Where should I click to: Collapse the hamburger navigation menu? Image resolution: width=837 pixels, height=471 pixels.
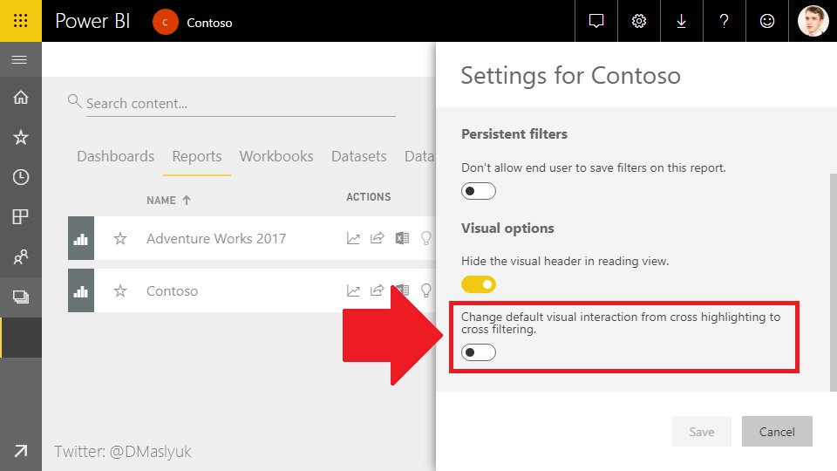(x=20, y=59)
